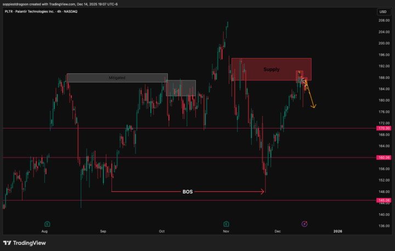Click the purple lightning event icon in December
395x251 pixels.
pyautogui.click(x=304, y=224)
